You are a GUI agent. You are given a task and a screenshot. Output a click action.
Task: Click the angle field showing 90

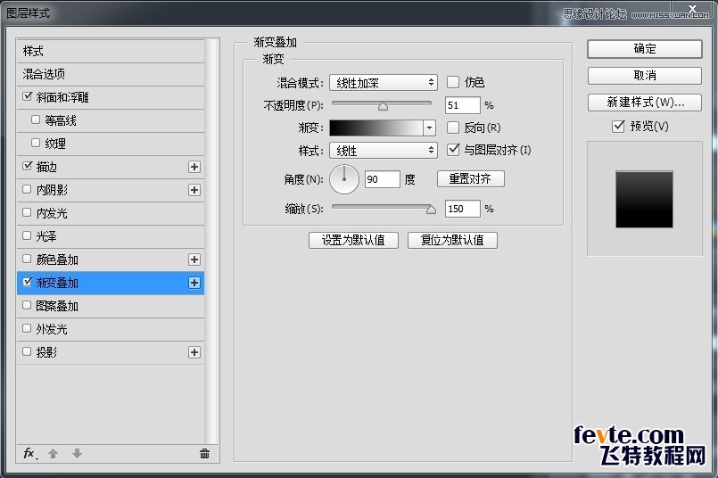click(383, 179)
